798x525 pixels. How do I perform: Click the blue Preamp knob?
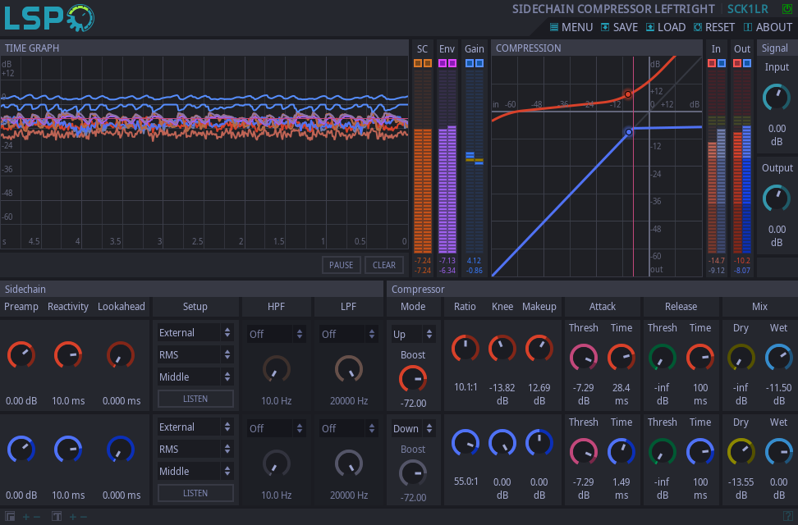(21, 450)
